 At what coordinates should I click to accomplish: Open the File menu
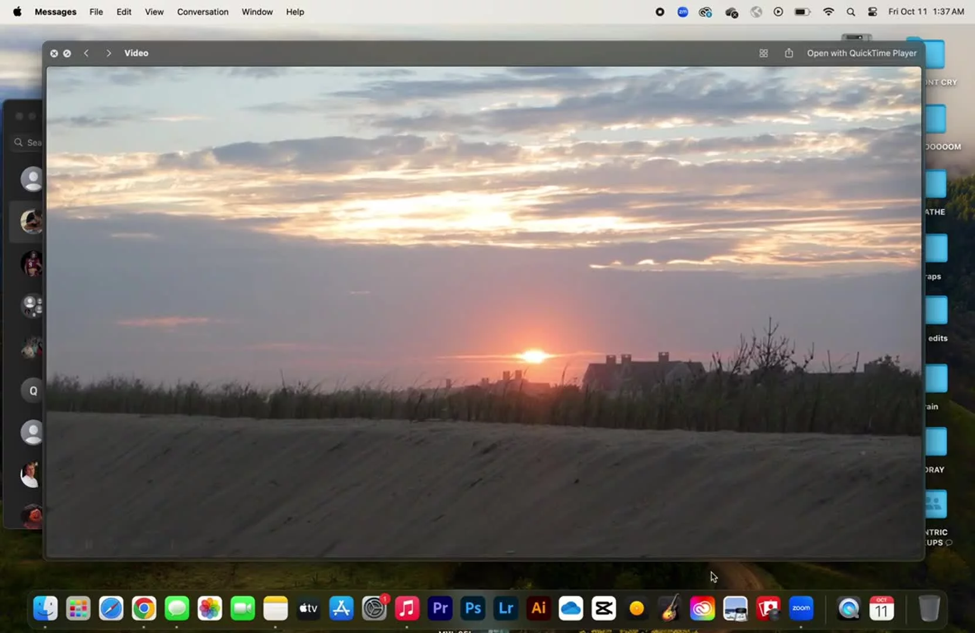pos(96,12)
